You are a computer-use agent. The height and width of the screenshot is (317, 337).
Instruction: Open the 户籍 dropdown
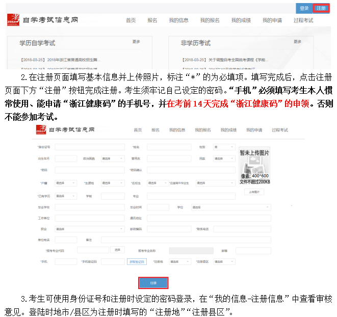[x=66, y=183]
